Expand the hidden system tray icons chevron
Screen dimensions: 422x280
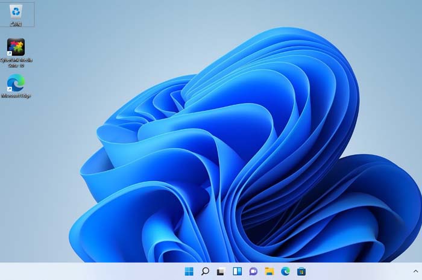pos(415,272)
